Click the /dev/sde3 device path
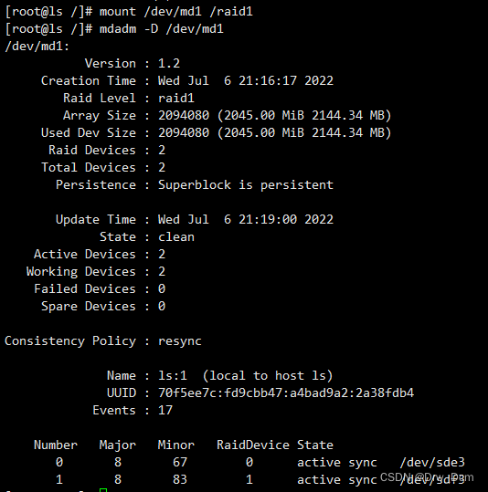The image size is (488, 492). 432,462
